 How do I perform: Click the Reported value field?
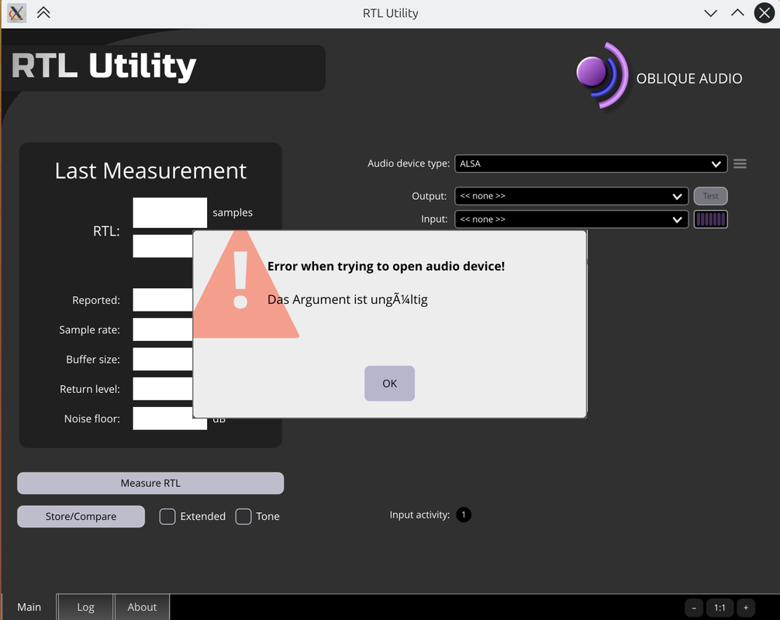(x=163, y=300)
